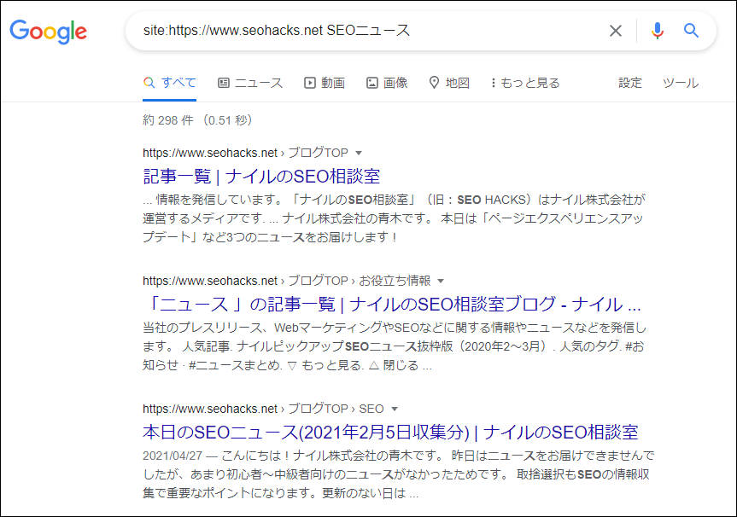This screenshot has height=517, width=737.
Task: Select the すべて tab
Action: click(x=170, y=83)
